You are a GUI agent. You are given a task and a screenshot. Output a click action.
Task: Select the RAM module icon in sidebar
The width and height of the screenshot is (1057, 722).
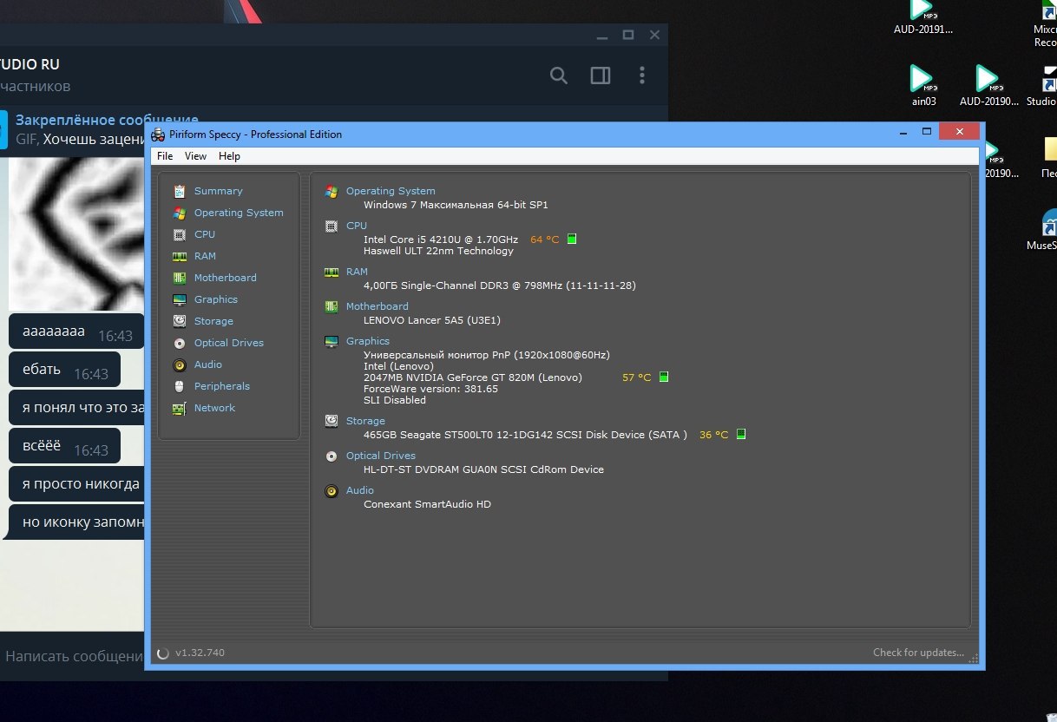point(180,256)
